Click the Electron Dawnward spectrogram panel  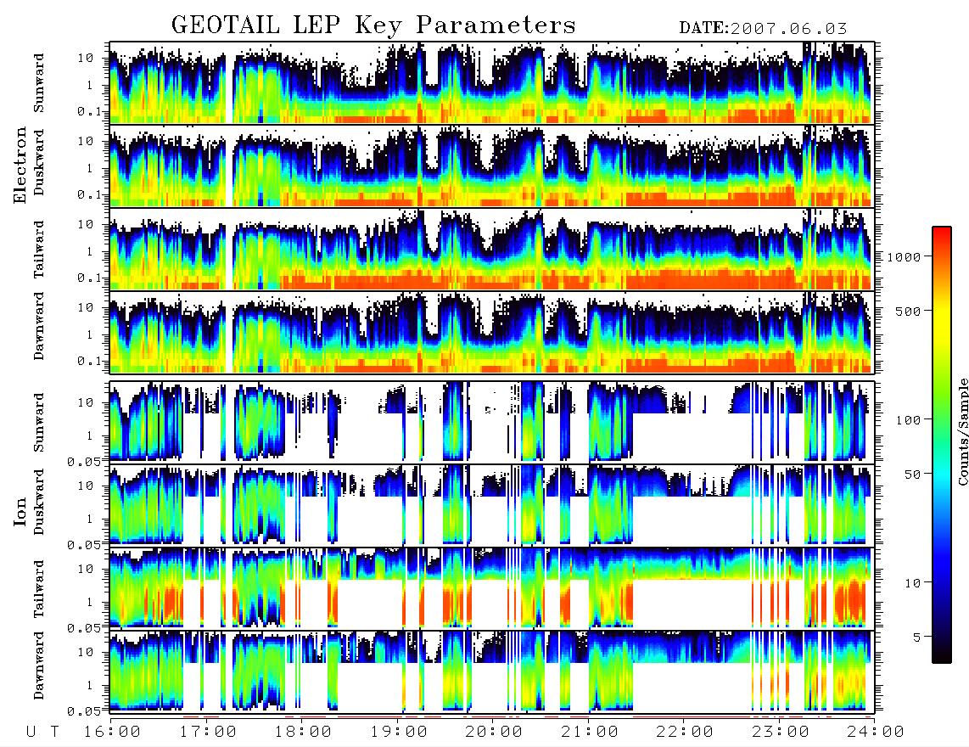[492, 332]
